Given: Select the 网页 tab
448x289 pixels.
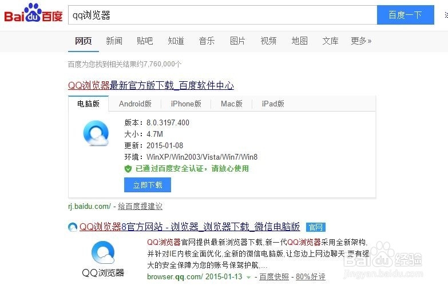Looking at the screenshot, I should 84,41.
